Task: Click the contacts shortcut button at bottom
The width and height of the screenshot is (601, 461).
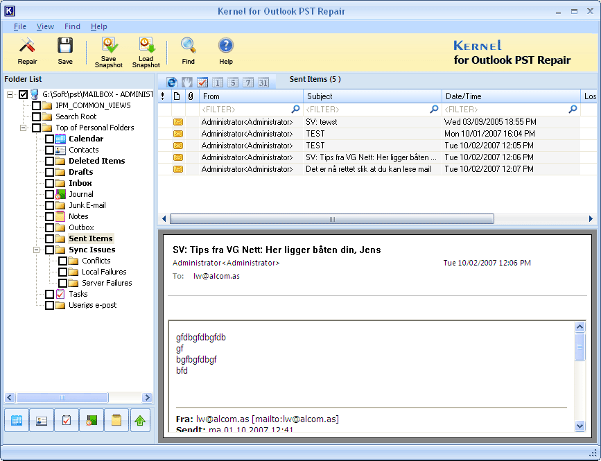Action: click(42, 420)
